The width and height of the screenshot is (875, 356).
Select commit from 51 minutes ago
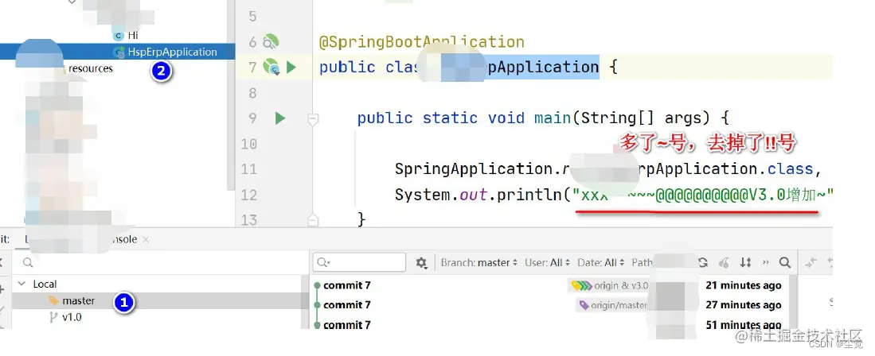549,324
